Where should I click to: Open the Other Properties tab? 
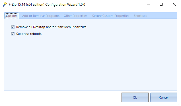[75, 16]
